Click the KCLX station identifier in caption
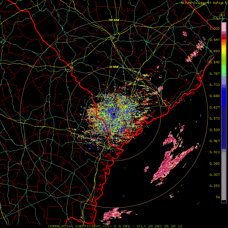The width and height of the screenshot is (228, 228). [x=141, y=226]
